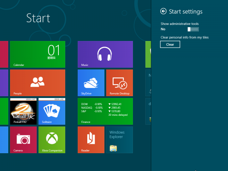
Task: Launch the Xbox Companion tile
Action: coord(52,140)
